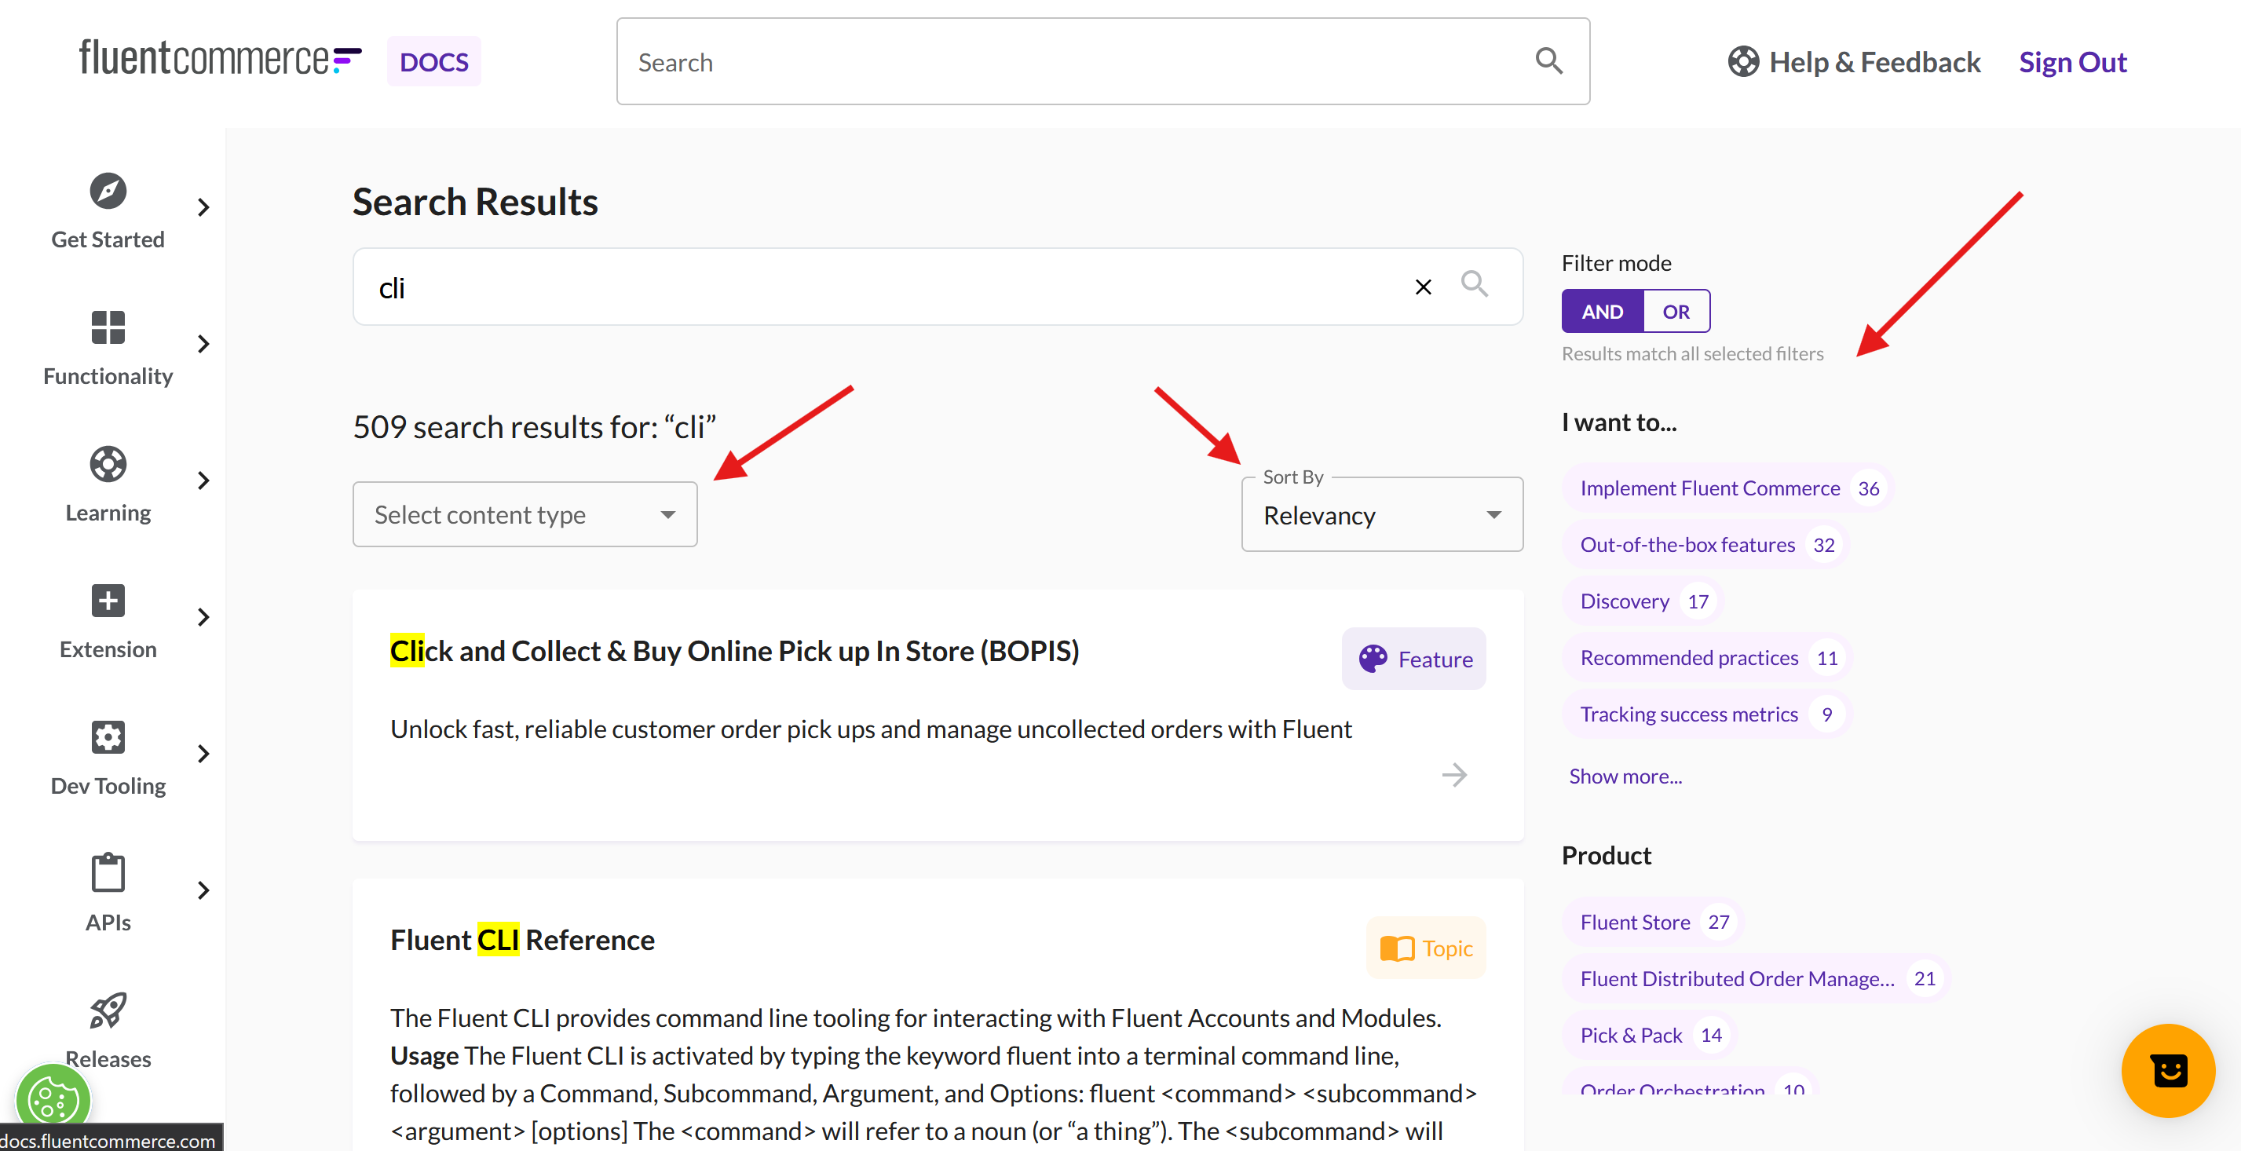Filter by Implement Fluent Commerce
The image size is (2241, 1151).
[1727, 488]
